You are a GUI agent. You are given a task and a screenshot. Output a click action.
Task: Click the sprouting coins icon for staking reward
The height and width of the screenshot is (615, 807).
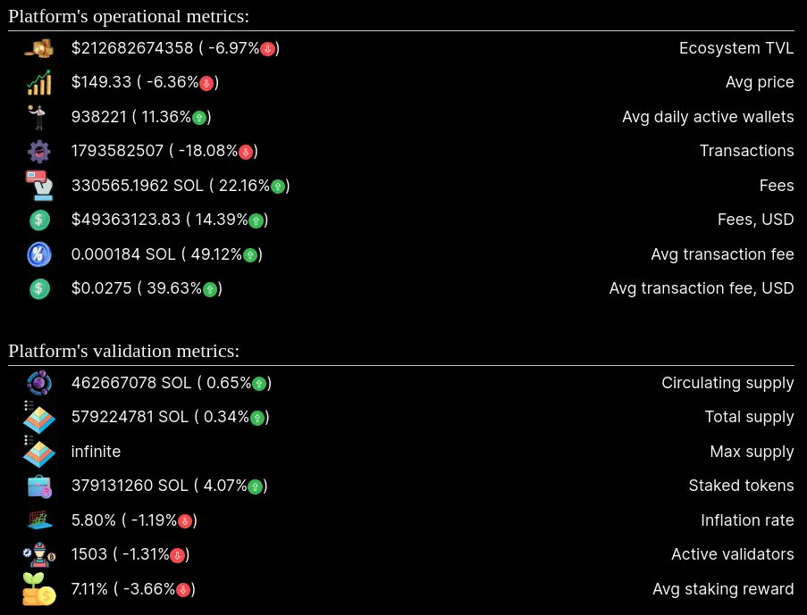point(39,589)
